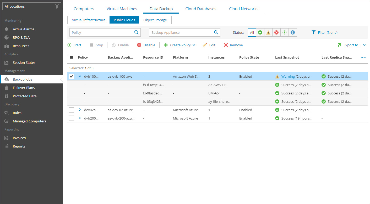Collapse the dvb100 policy details
The image size is (370, 204).
(80, 76)
